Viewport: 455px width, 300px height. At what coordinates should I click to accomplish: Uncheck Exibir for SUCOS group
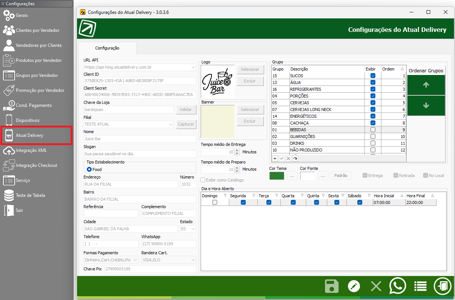coord(373,76)
